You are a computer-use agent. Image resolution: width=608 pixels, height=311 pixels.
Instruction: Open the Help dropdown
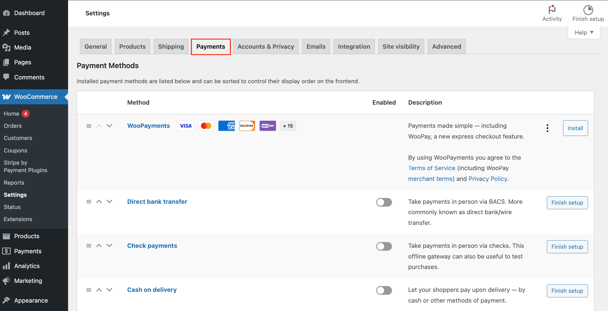584,32
